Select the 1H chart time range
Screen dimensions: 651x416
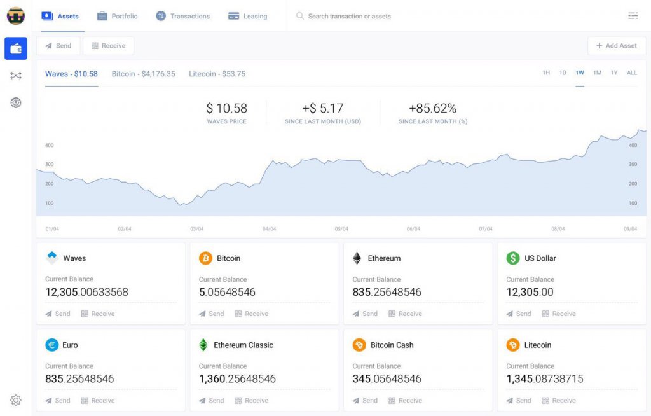(x=546, y=73)
